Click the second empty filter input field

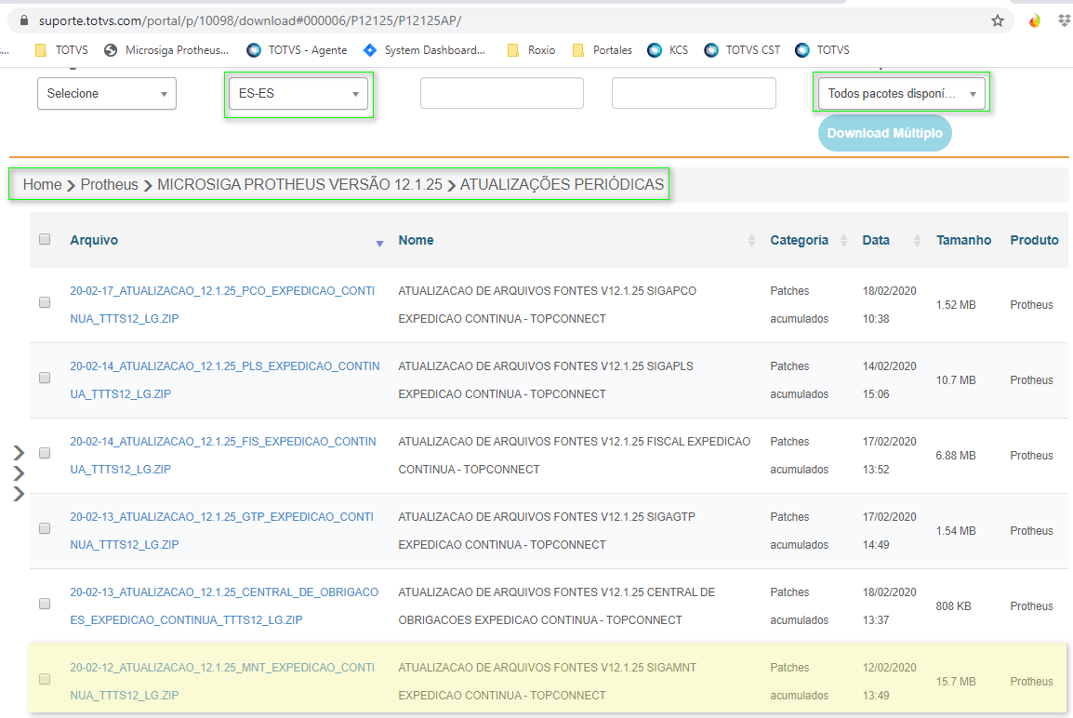point(694,93)
